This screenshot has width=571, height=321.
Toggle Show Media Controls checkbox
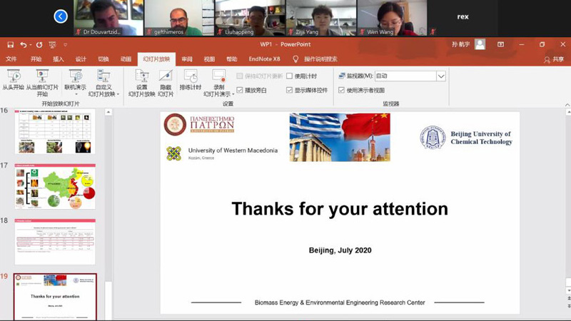point(289,91)
